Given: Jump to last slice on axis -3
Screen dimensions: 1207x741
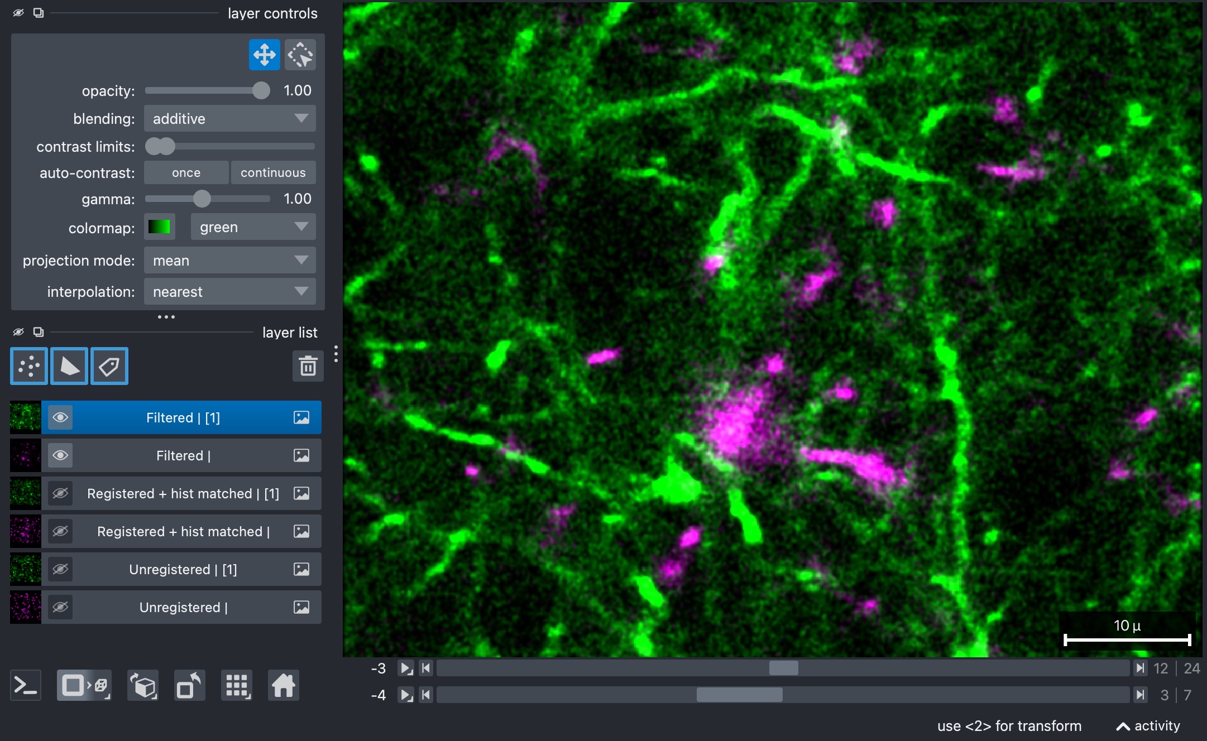Looking at the screenshot, I should 1140,668.
